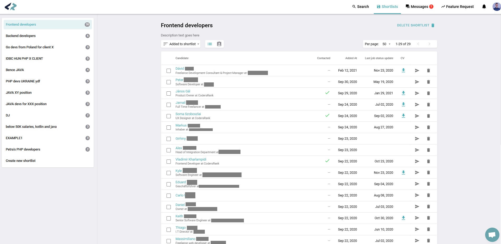Check the box beside Vladimir Kharlampidi
This screenshot has height=244, width=501.
169,162
